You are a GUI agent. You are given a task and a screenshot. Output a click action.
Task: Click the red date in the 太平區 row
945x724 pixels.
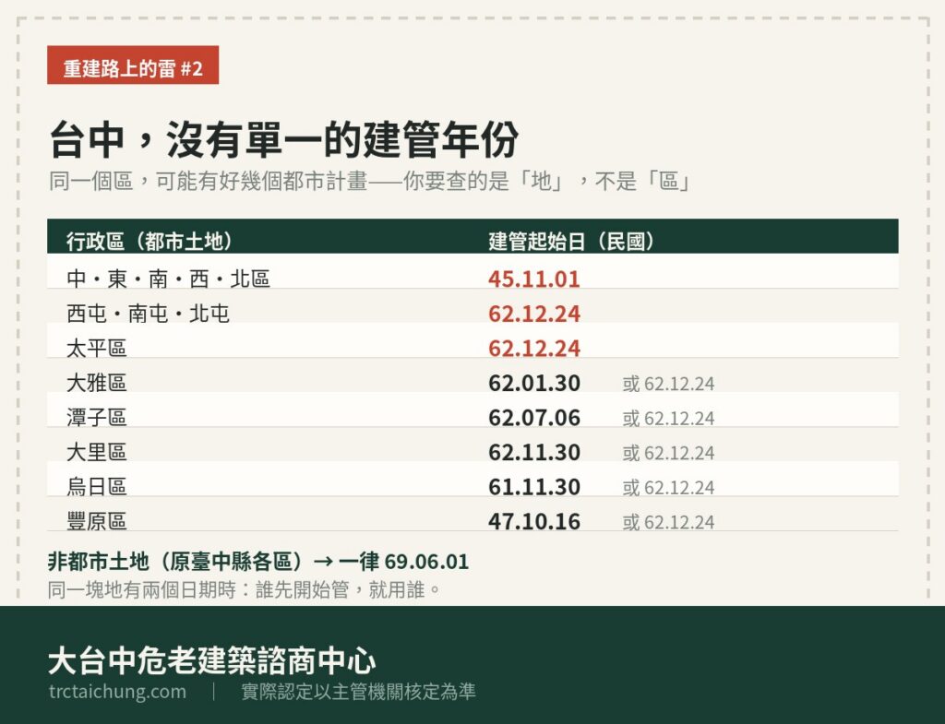pyautogui.click(x=534, y=348)
